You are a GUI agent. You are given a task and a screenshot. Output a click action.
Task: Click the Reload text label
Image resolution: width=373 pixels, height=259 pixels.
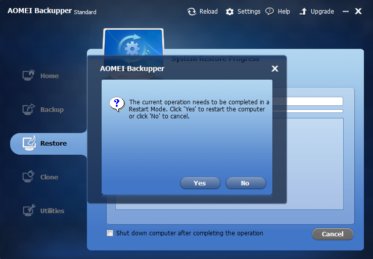[x=209, y=12]
